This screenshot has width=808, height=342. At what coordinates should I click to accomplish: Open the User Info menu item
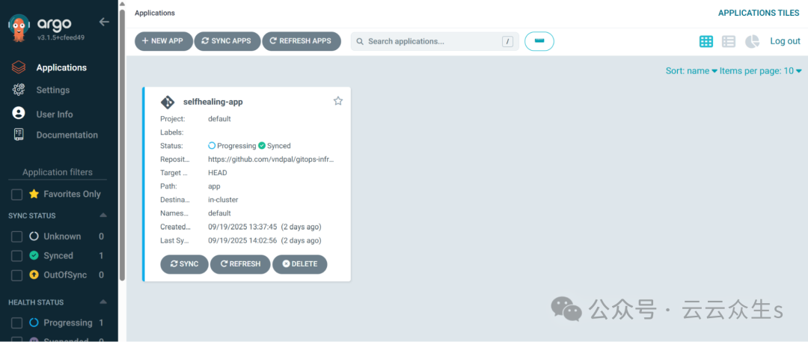(x=54, y=114)
